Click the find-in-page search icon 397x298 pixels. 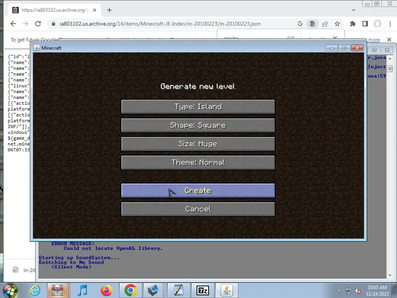tap(312, 24)
